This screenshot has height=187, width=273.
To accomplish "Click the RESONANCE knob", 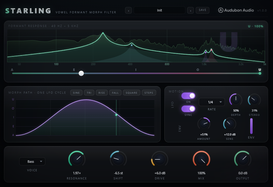I will tap(77, 159).
